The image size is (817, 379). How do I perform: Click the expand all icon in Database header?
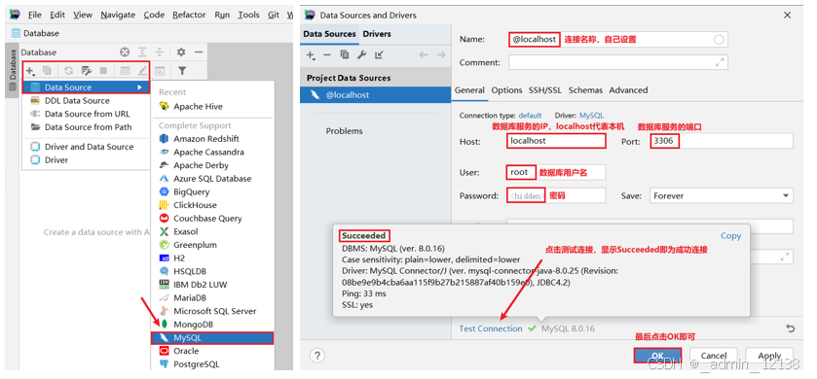pos(142,52)
